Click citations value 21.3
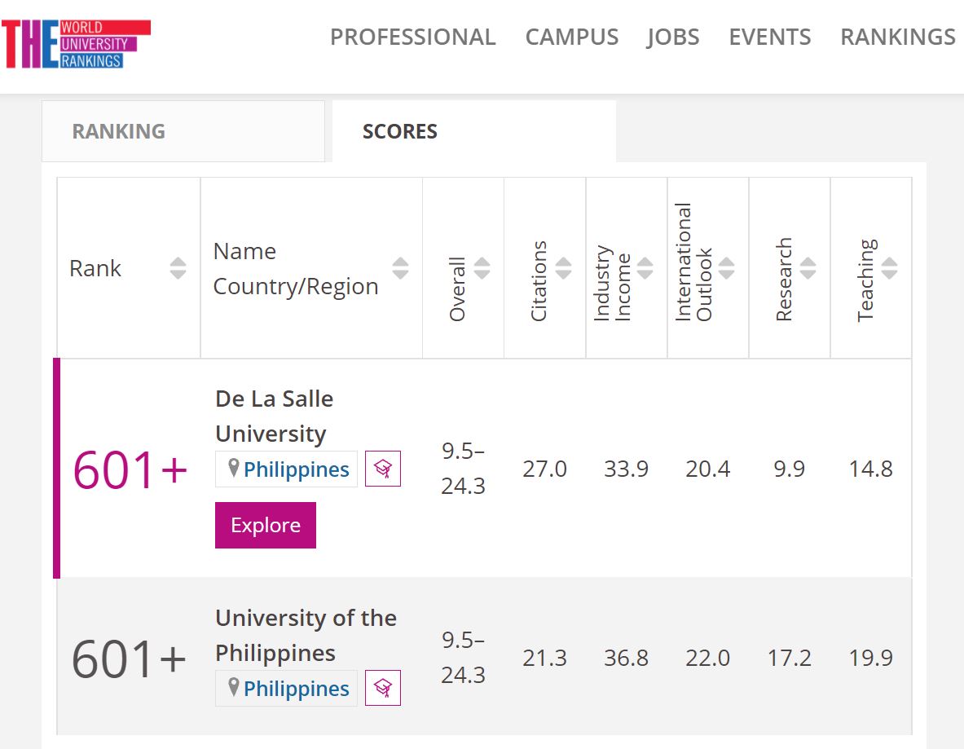 click(x=544, y=658)
